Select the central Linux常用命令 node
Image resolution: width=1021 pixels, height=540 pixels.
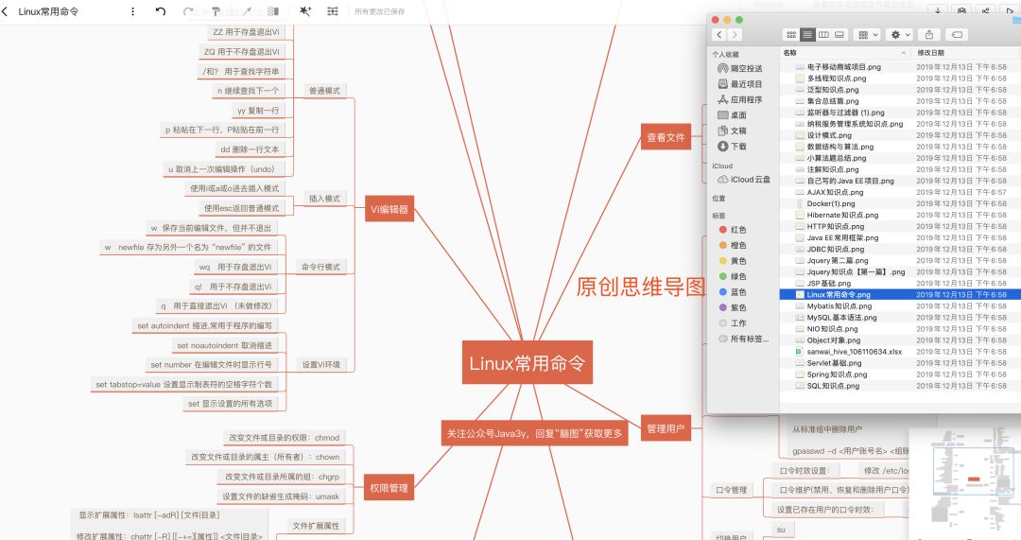528,363
